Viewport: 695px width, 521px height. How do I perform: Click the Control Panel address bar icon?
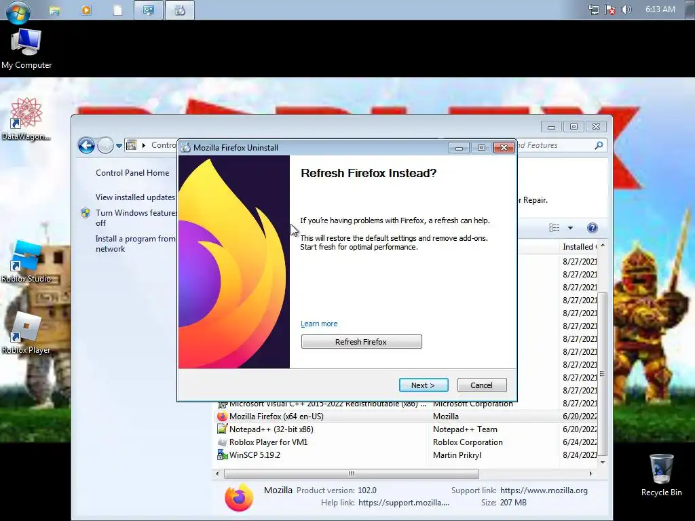[131, 145]
